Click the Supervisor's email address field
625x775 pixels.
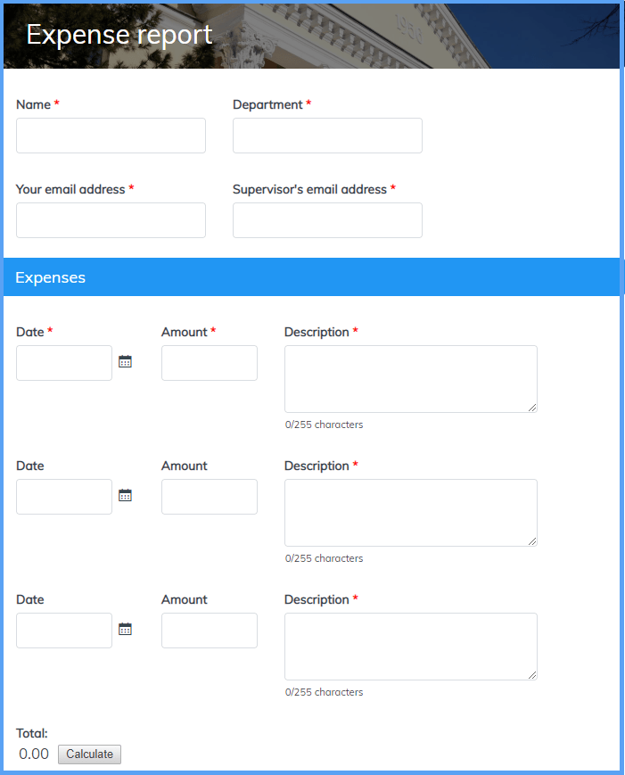327,220
